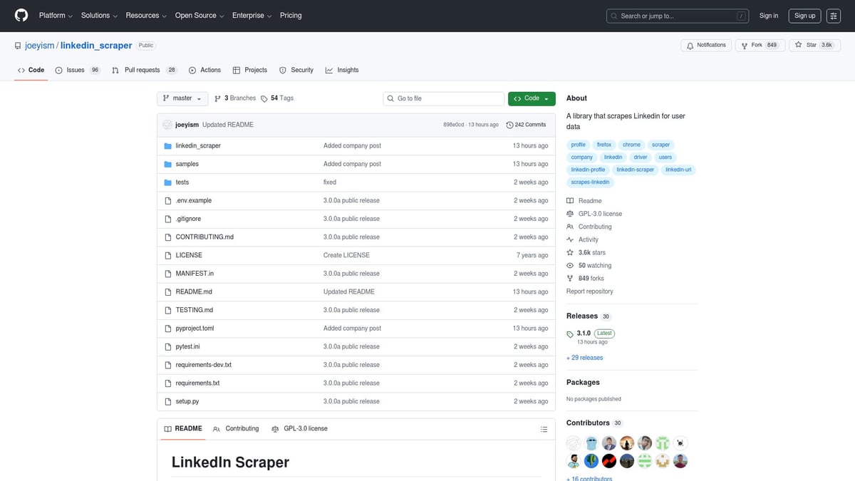Click the first contributor avatar

[x=574, y=443]
